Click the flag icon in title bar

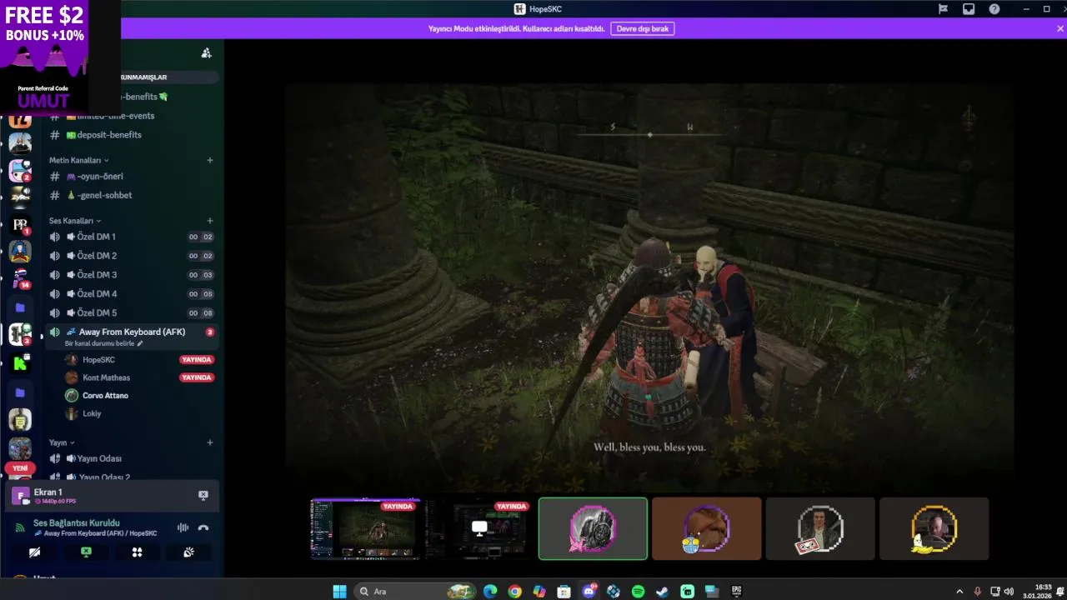[943, 9]
